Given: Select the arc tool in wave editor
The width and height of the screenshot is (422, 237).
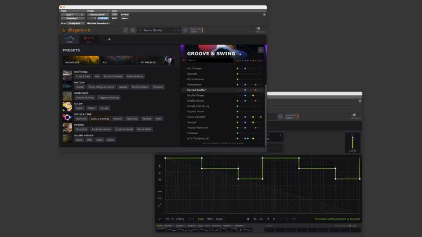Looking at the screenshot, I should 160,198.
